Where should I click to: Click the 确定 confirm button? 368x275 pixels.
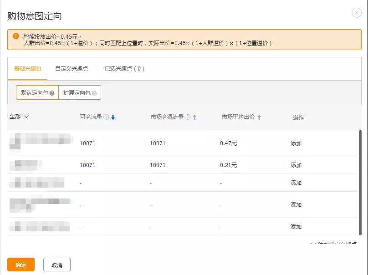(x=20, y=265)
